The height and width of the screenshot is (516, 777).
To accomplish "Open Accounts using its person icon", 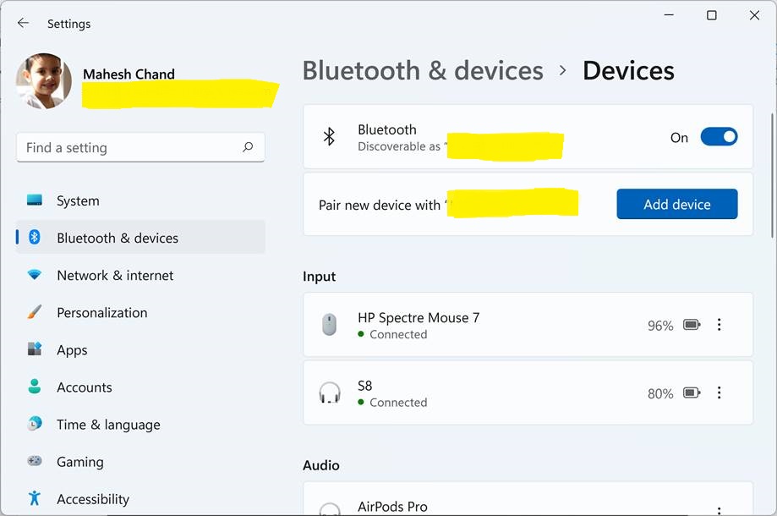I will coord(34,387).
